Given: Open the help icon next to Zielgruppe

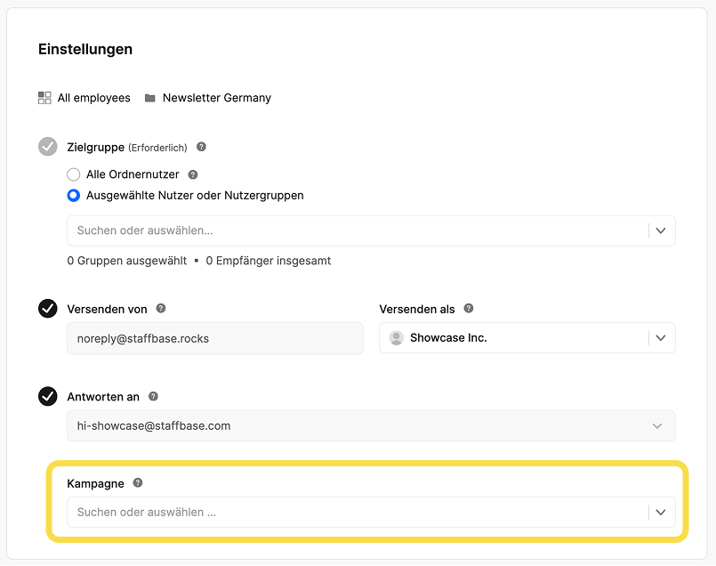Looking at the screenshot, I should click(x=201, y=147).
